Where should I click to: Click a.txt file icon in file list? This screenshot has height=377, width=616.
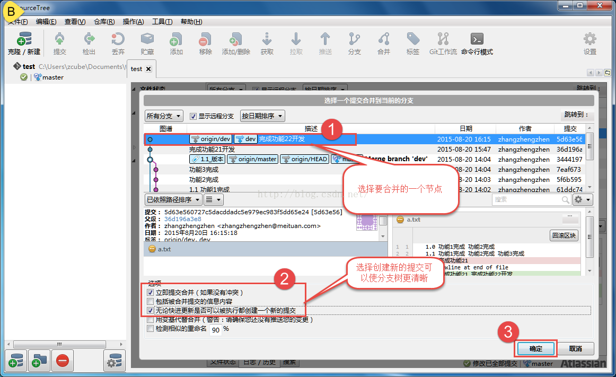point(152,249)
